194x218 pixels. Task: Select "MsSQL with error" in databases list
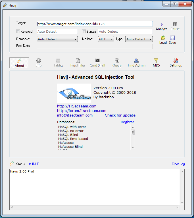coord(72,127)
